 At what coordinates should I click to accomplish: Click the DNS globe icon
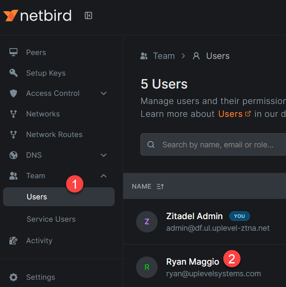point(14,155)
